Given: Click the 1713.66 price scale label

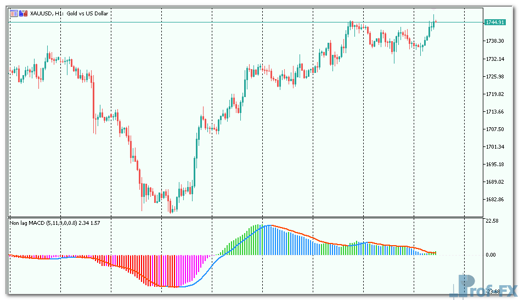Looking at the screenshot, I should pyautogui.click(x=495, y=111).
